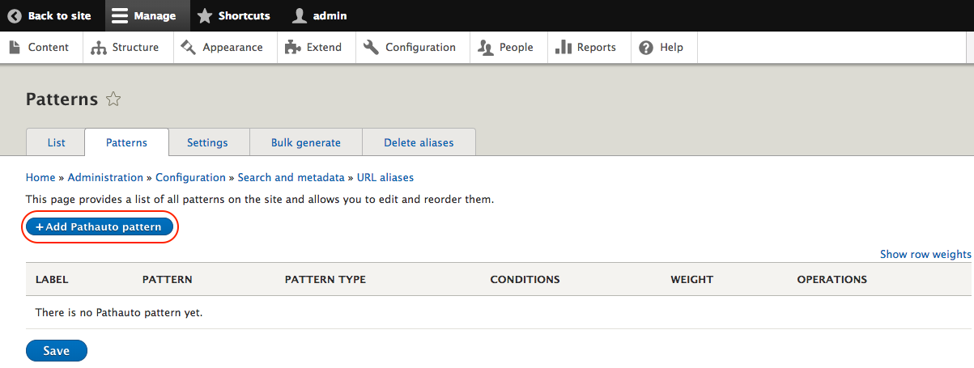Open Content via its page icon
974x368 pixels.
tap(15, 47)
